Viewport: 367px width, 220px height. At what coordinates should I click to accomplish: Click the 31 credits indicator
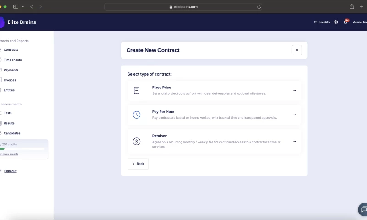(x=322, y=22)
